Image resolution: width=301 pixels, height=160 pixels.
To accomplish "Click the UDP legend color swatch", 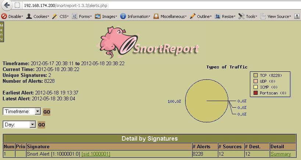I will point(255,81).
